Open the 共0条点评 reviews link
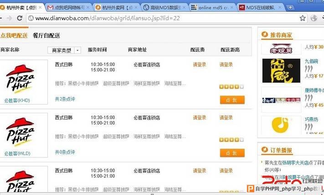Screen dimensions: 324x195 65,152
